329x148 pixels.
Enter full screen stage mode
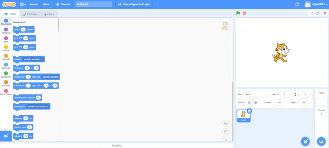click(325, 13)
